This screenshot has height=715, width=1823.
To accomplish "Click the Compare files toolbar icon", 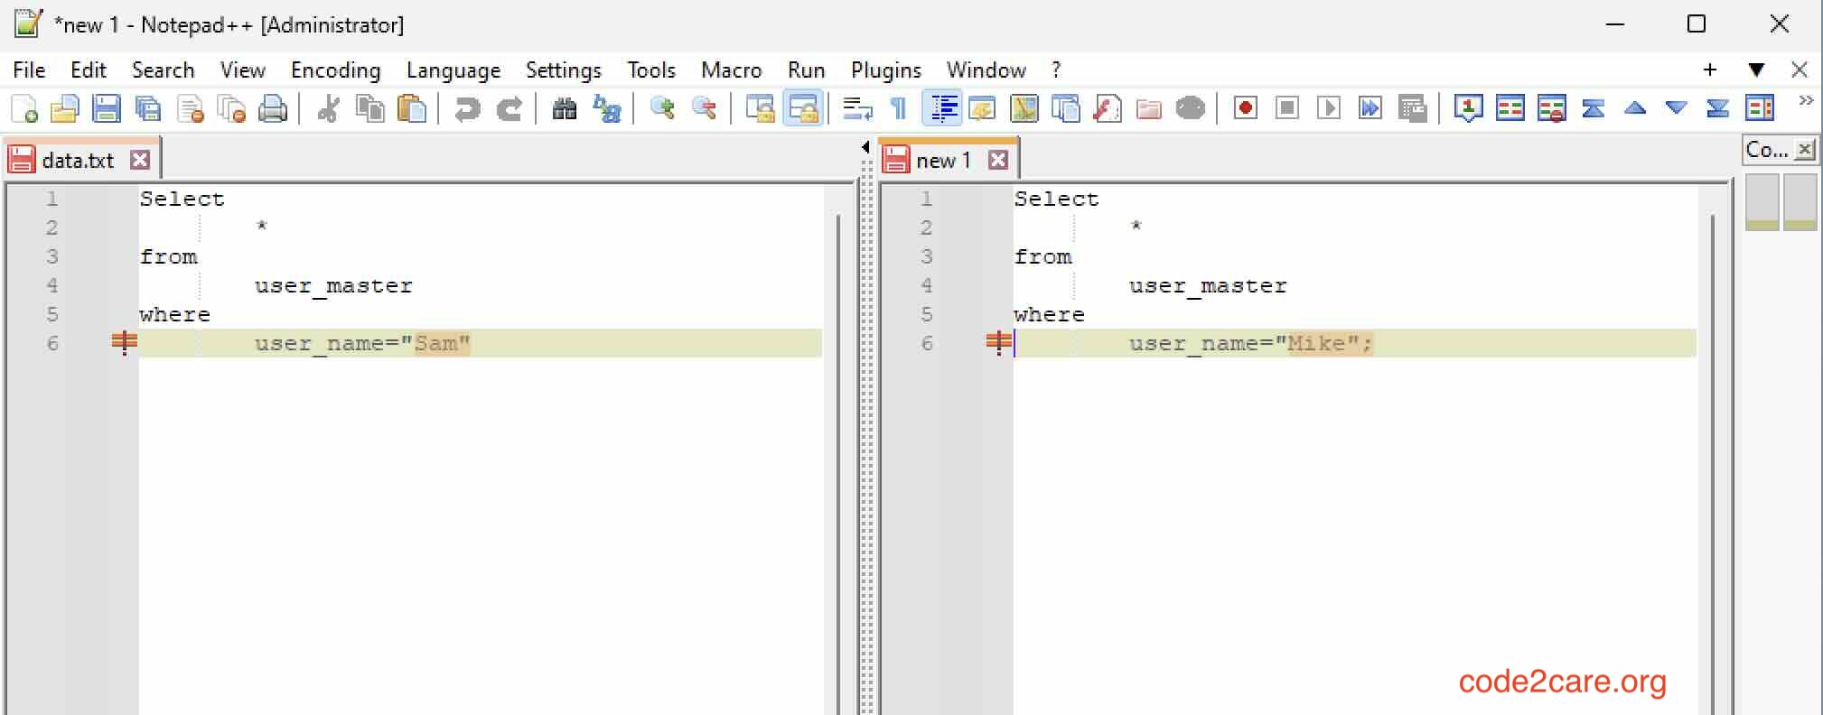I will 1510,109.
